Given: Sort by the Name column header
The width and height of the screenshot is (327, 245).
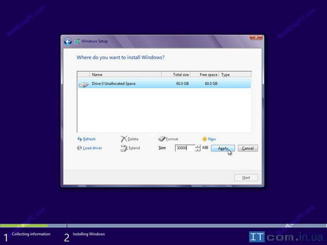Looking at the screenshot, I should click(x=125, y=75).
